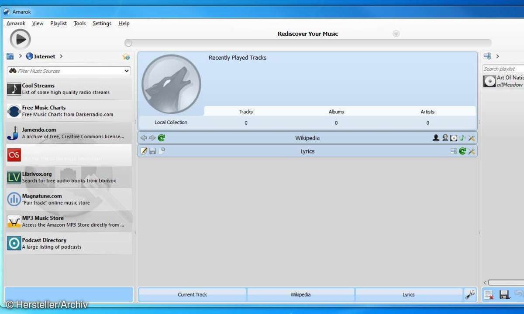The image size is (524, 314).
Task: Open the media sources home folder icon
Action: [x=10, y=56]
